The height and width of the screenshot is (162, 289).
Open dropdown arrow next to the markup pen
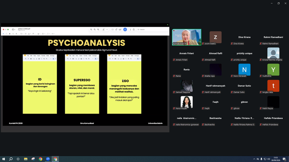point(107,29)
